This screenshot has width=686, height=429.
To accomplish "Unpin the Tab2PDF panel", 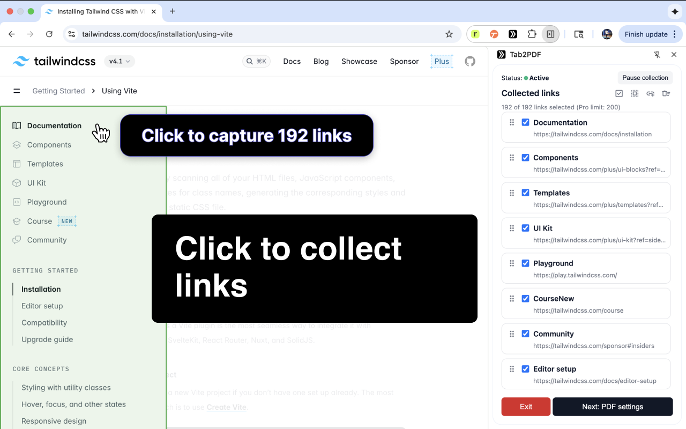I will [657, 54].
